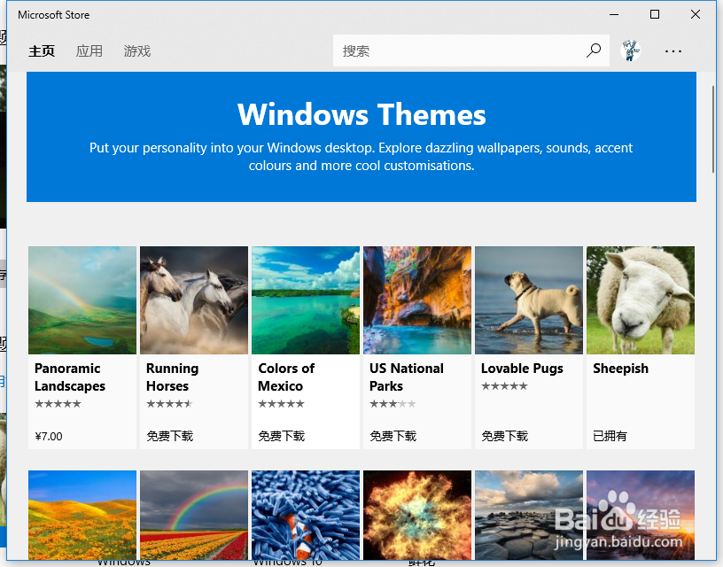Open the three-dot more options menu

(673, 51)
